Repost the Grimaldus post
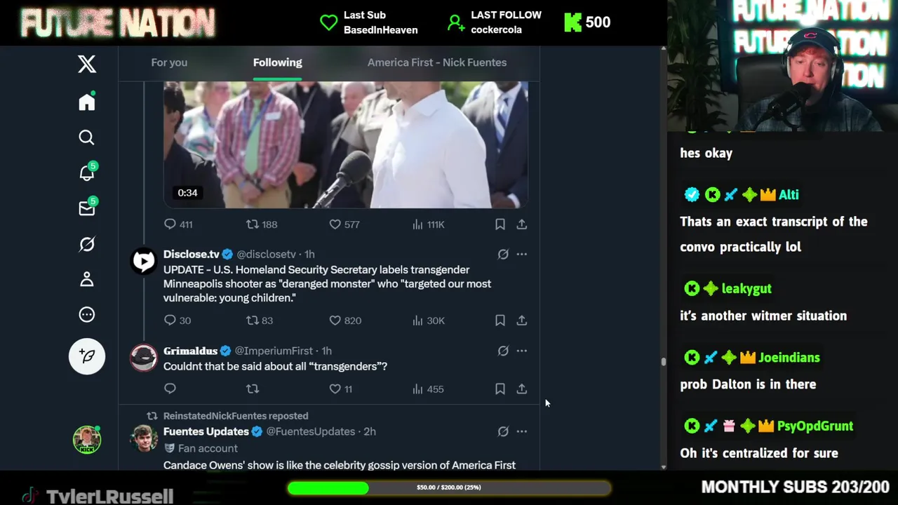 253,389
